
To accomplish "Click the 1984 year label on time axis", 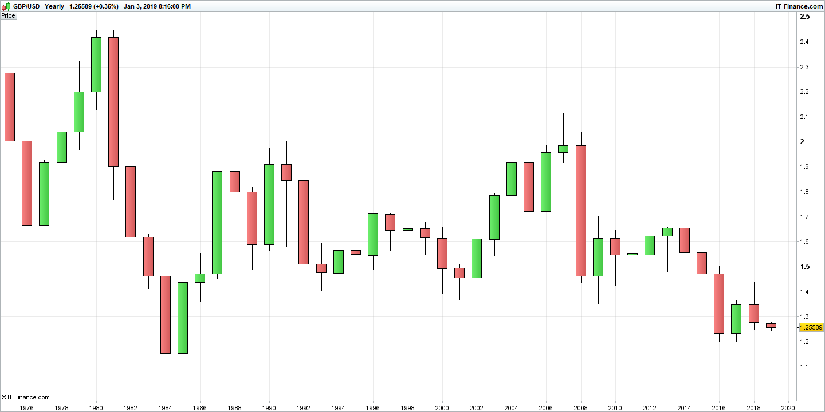I will coord(166,408).
